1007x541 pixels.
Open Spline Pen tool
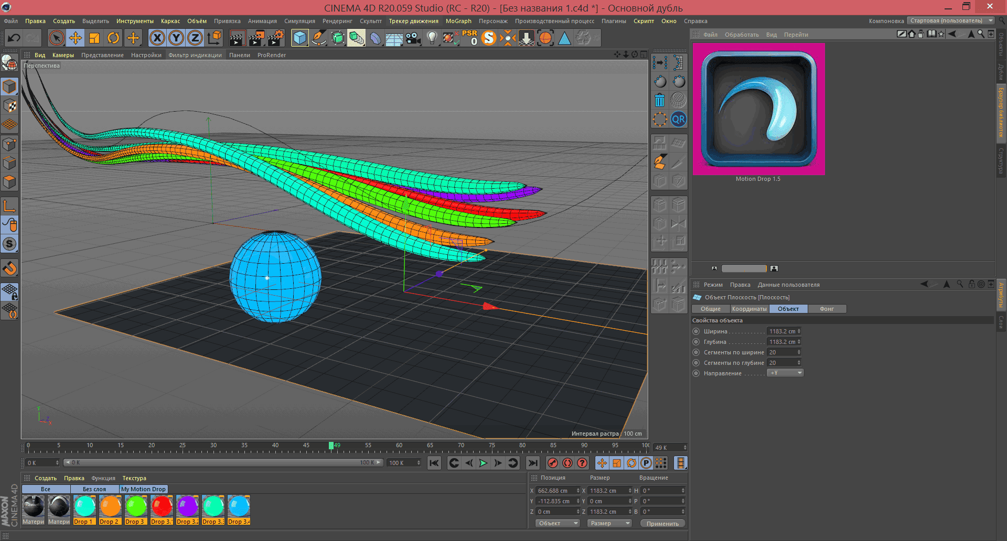coord(318,38)
